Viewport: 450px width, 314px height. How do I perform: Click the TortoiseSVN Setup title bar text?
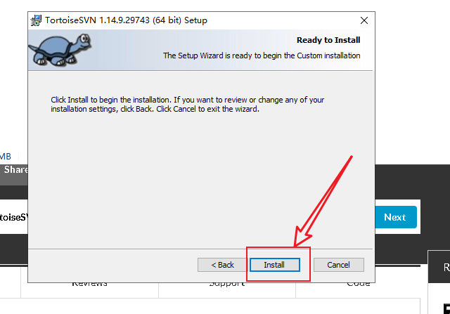[x=126, y=20]
